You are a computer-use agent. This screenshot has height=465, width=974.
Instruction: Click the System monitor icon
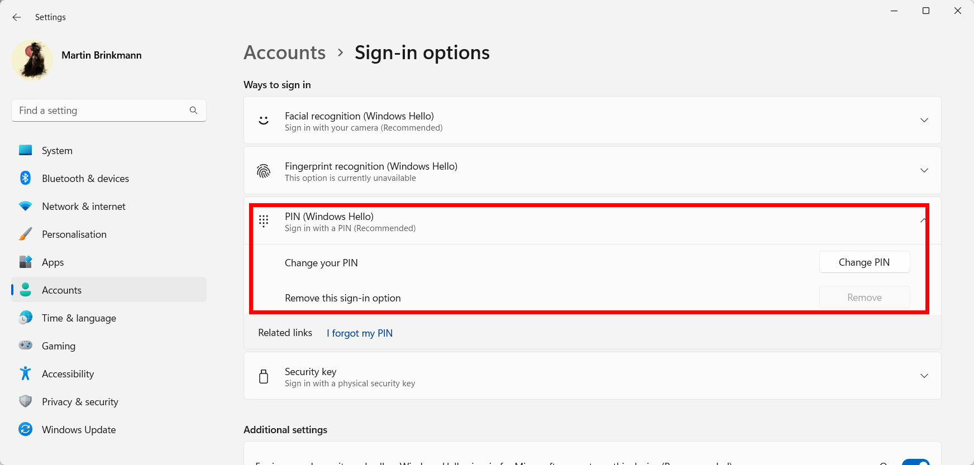tap(26, 150)
